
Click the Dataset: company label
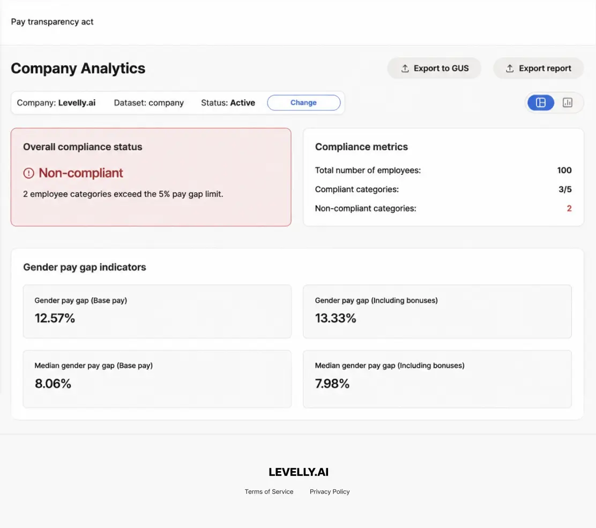[x=149, y=102]
